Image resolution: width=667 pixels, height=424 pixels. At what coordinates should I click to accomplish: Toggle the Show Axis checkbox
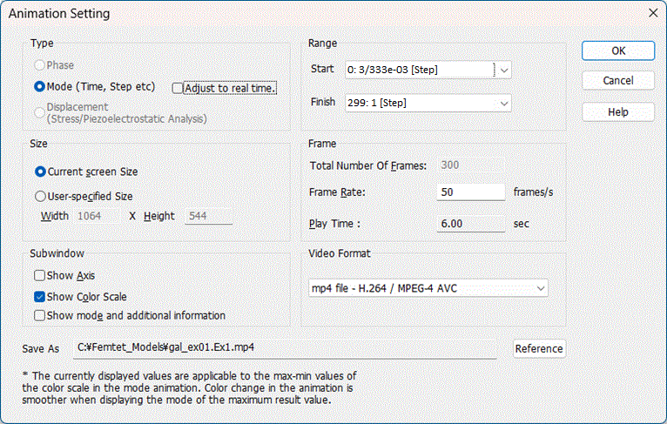click(x=39, y=276)
